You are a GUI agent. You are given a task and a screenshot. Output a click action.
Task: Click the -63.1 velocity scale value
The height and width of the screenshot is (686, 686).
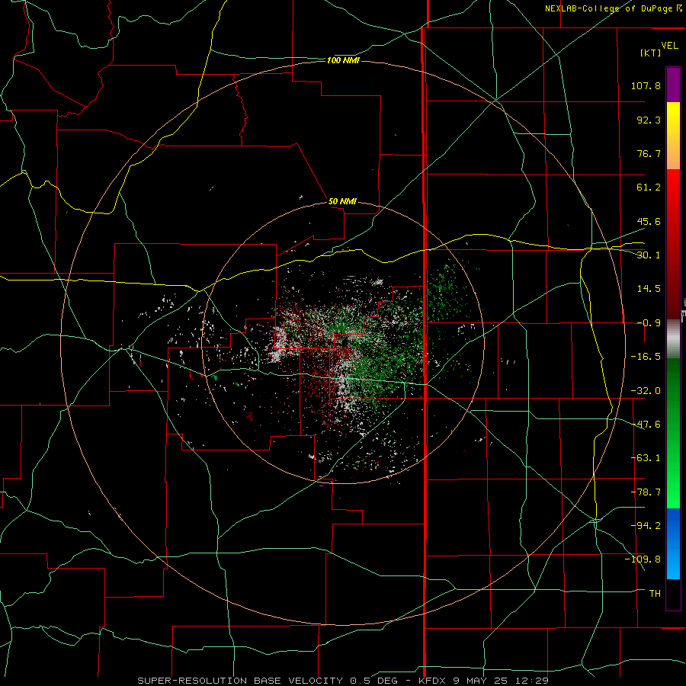[x=646, y=458]
